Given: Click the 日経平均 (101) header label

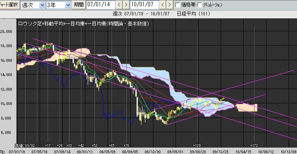Looking at the screenshot, I should [193, 14].
